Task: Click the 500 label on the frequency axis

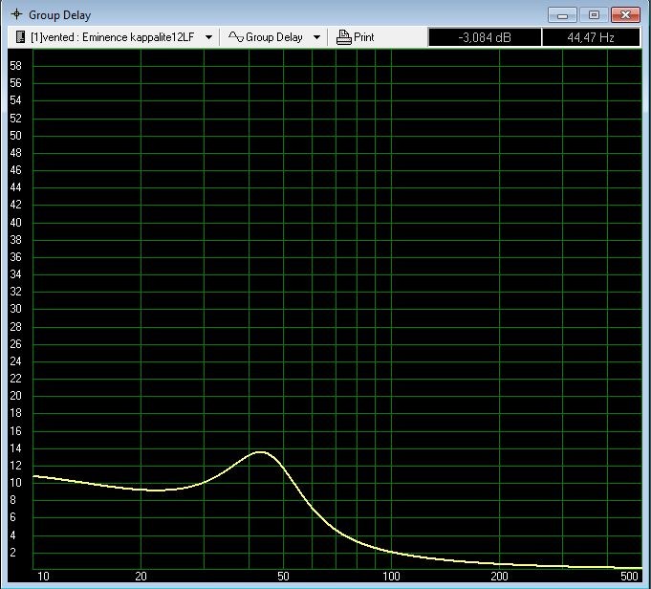Action: click(x=629, y=577)
